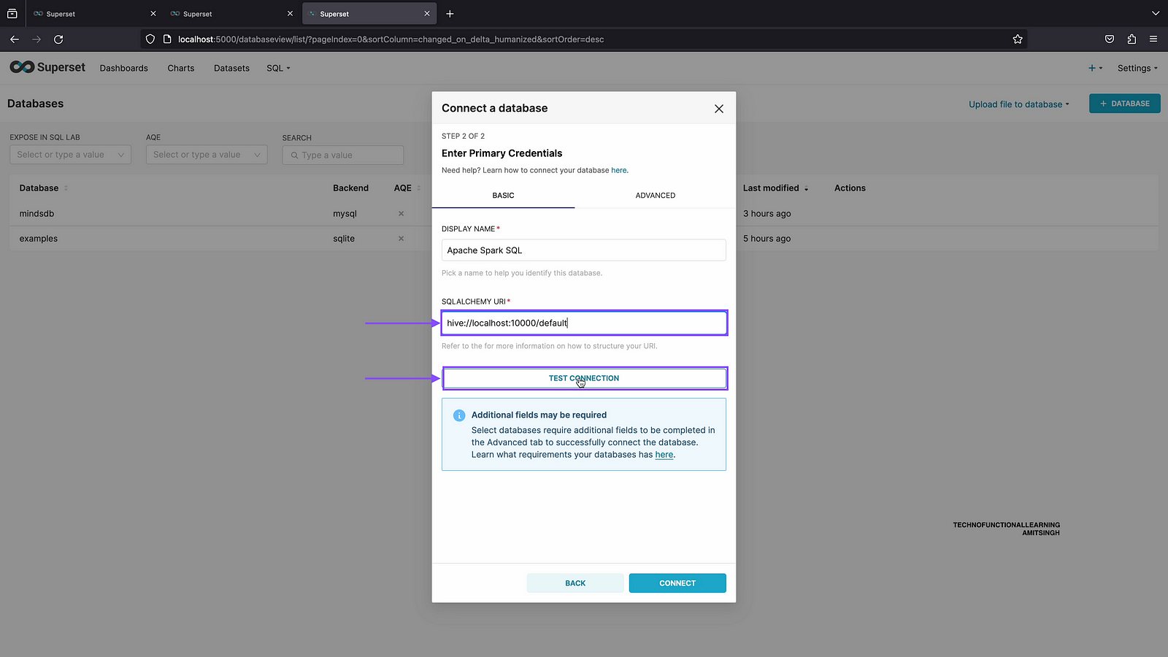The image size is (1168, 657).
Task: Open a new browser tab
Action: coord(450,14)
